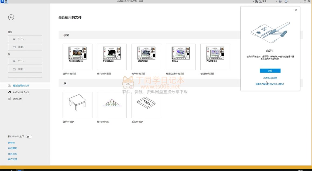Click the folder icon on 模型 打开
The height and width of the screenshot is (171, 312).
click(14, 39)
